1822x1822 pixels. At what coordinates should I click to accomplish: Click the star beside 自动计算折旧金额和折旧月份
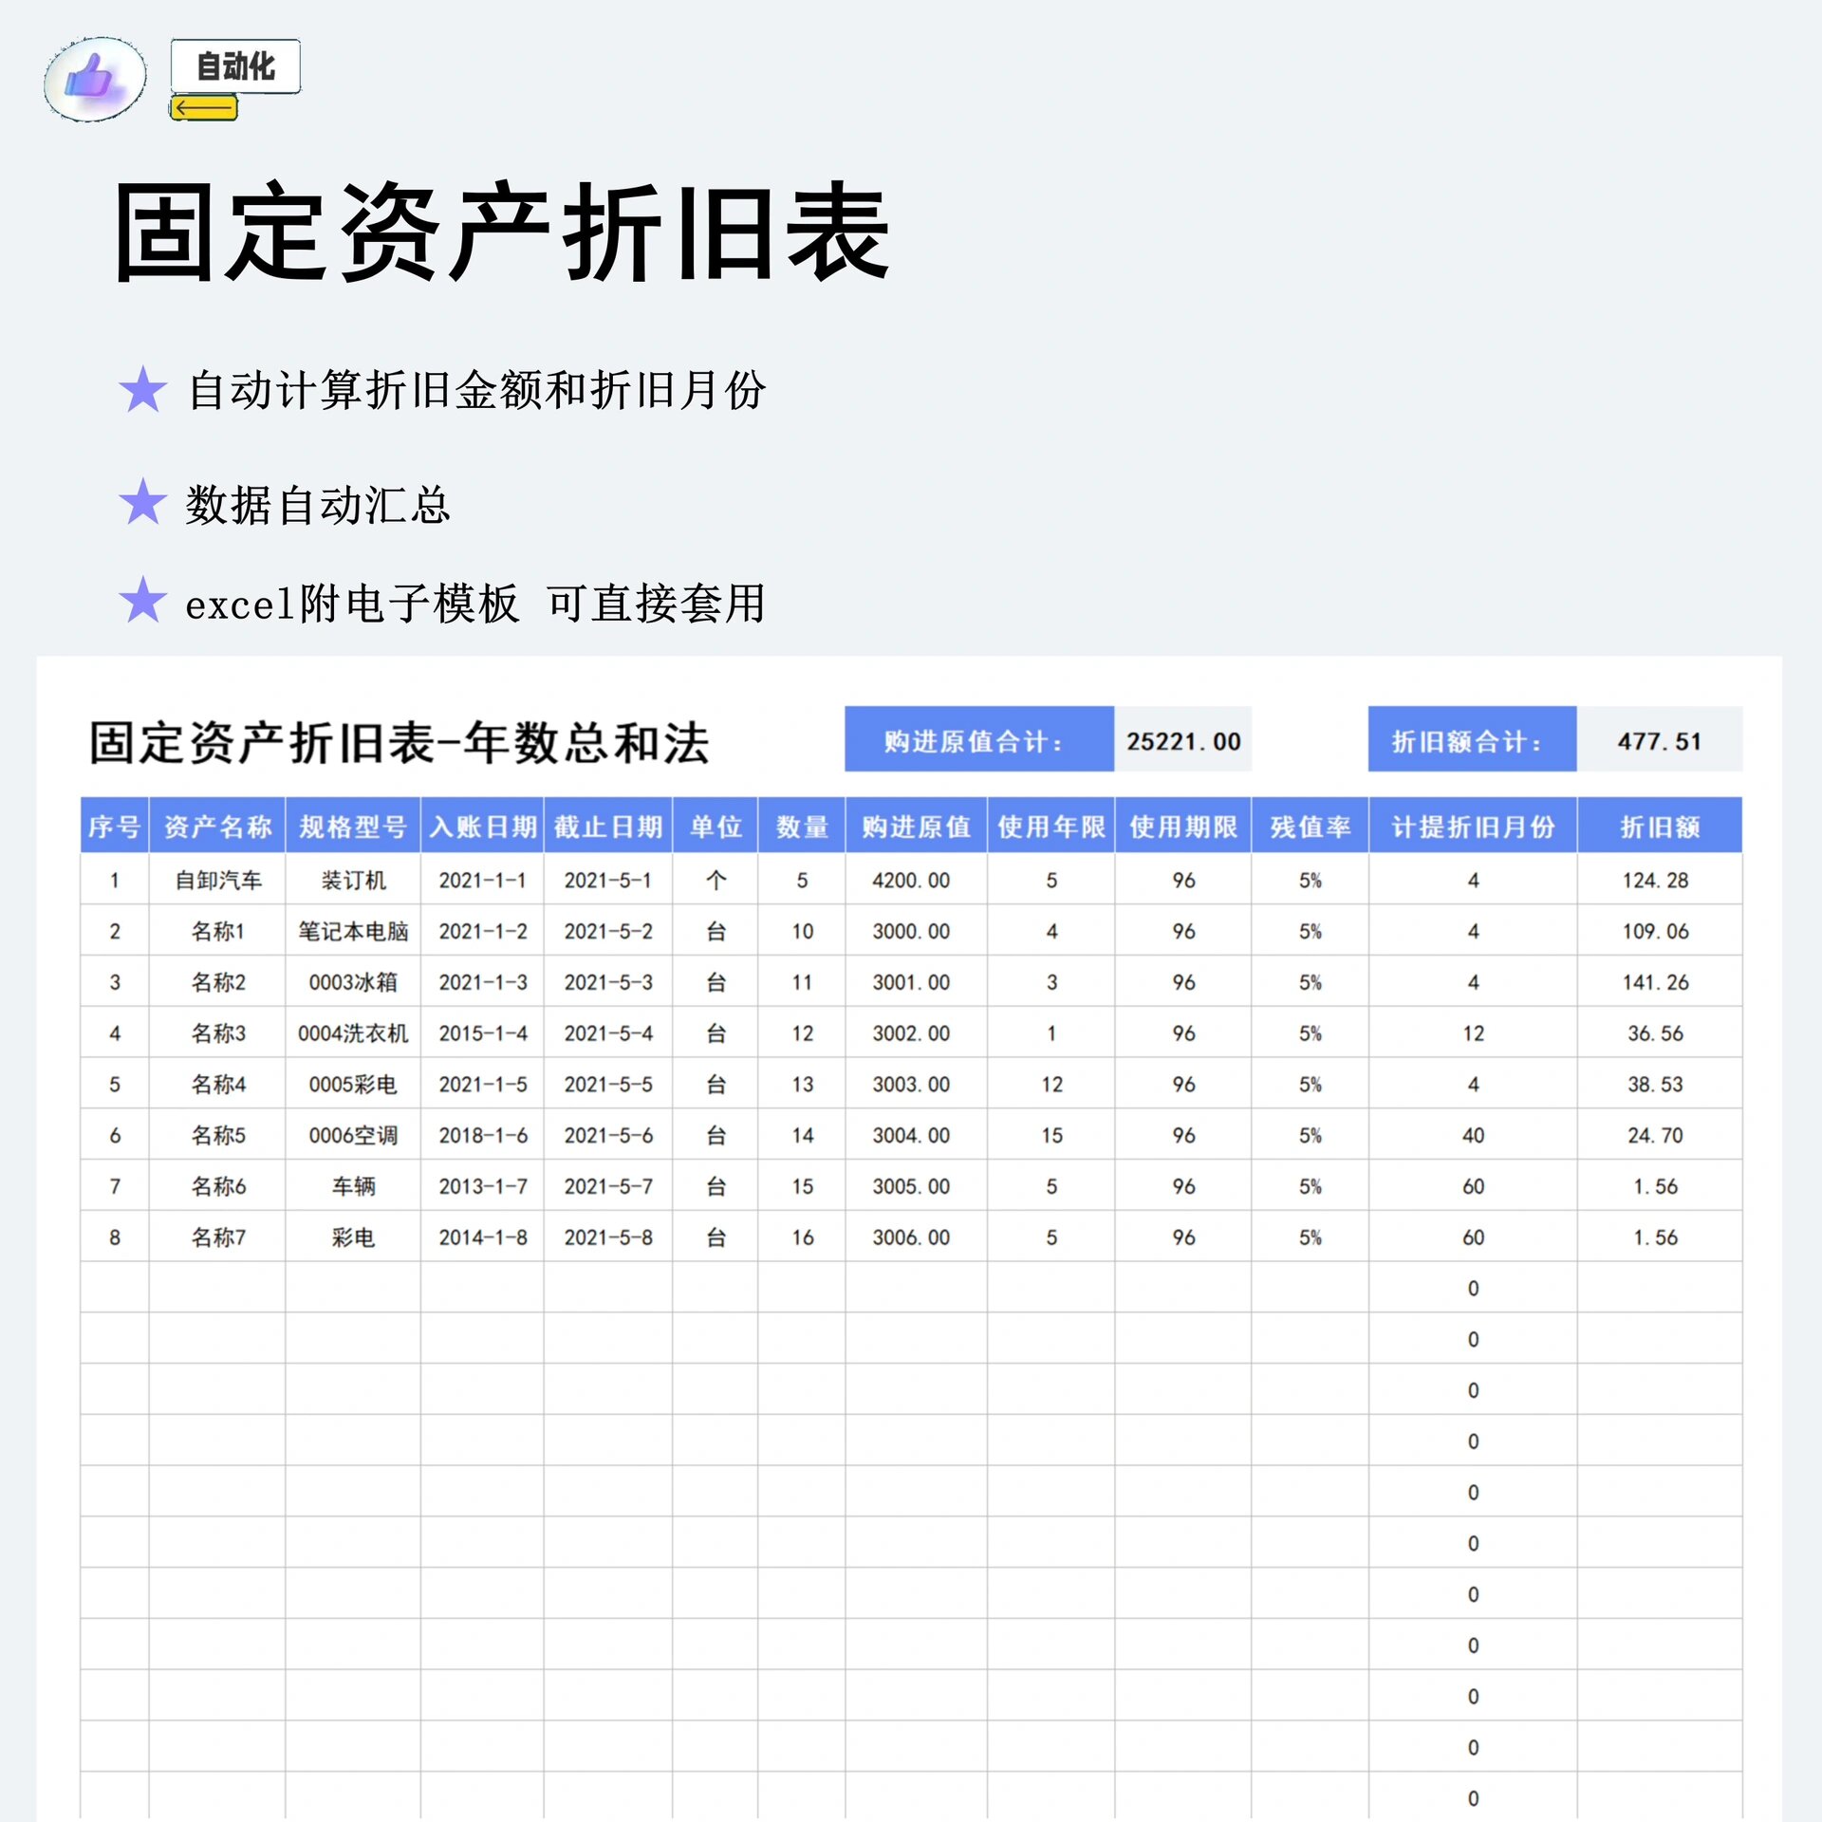click(x=143, y=389)
